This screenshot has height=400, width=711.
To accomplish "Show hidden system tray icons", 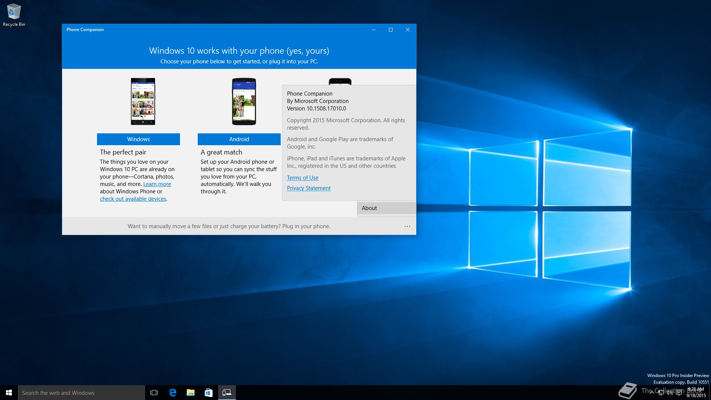I will coord(652,393).
